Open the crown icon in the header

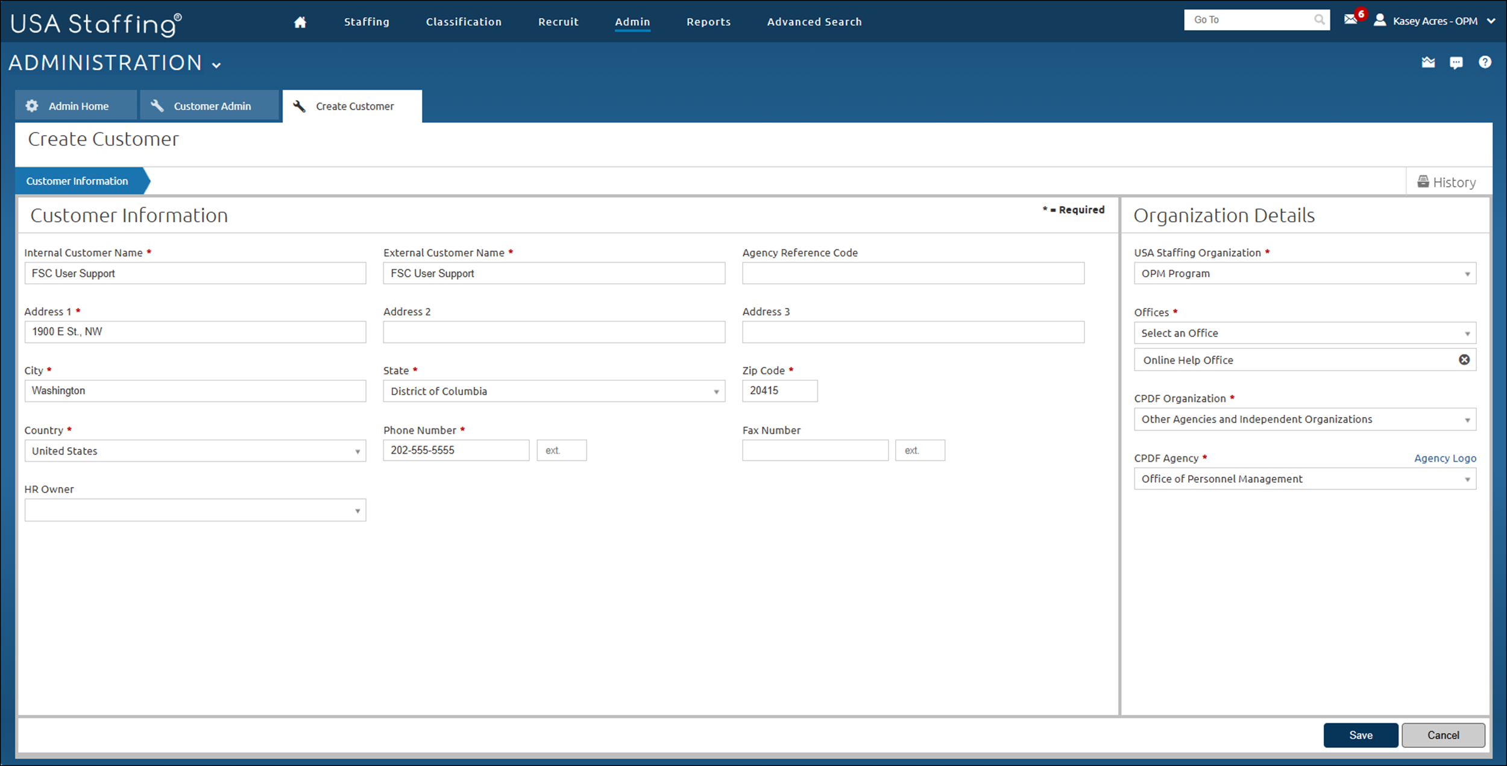click(1428, 62)
